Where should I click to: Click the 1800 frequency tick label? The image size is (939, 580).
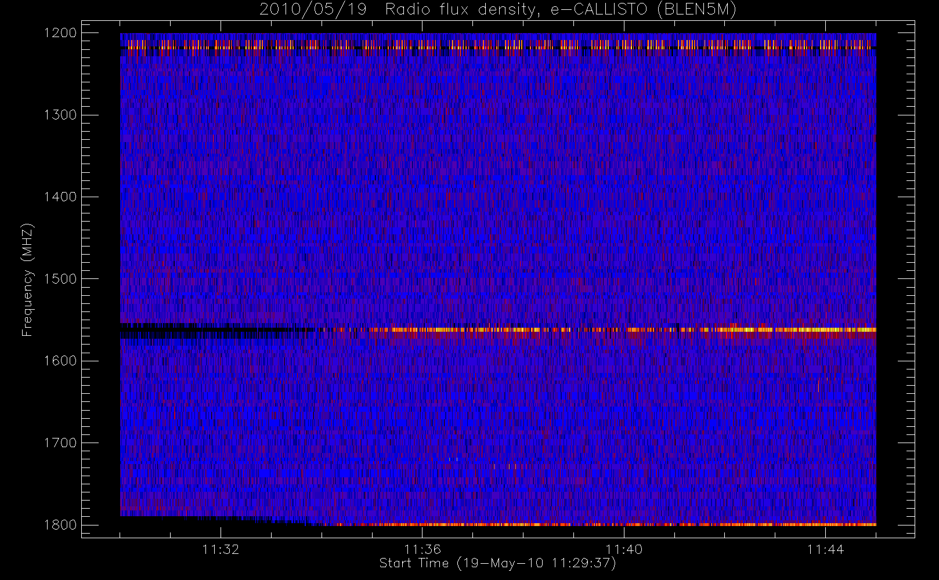point(60,524)
